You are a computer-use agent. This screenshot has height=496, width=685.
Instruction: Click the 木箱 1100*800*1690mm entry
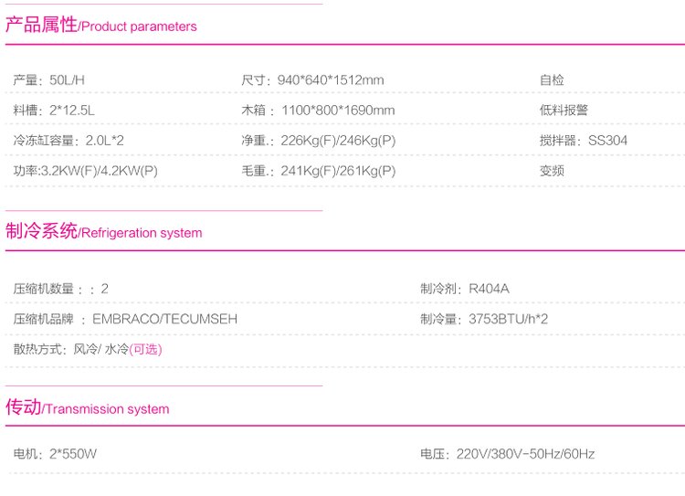click(x=318, y=111)
